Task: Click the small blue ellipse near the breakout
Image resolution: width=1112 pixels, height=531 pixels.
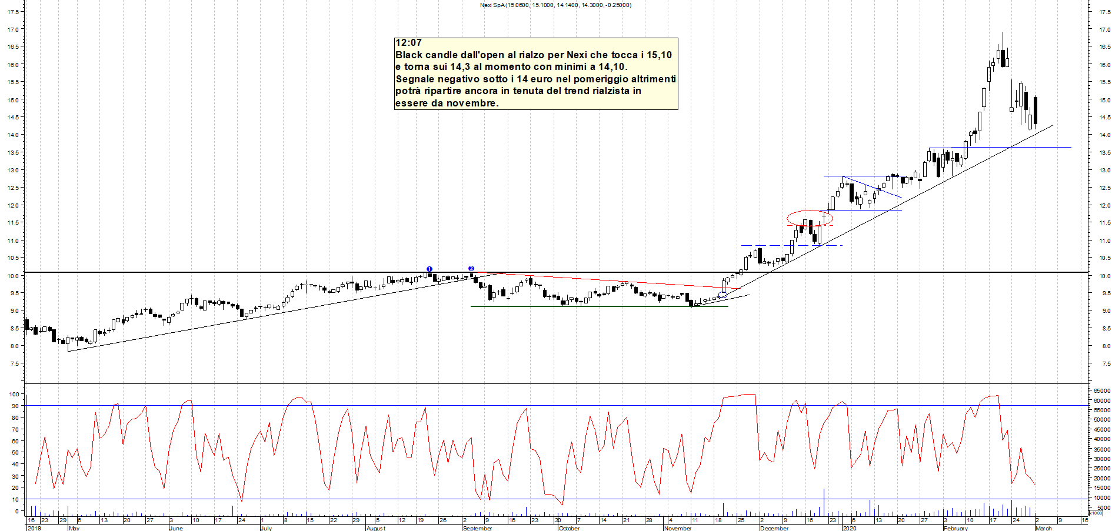Action: 723,295
